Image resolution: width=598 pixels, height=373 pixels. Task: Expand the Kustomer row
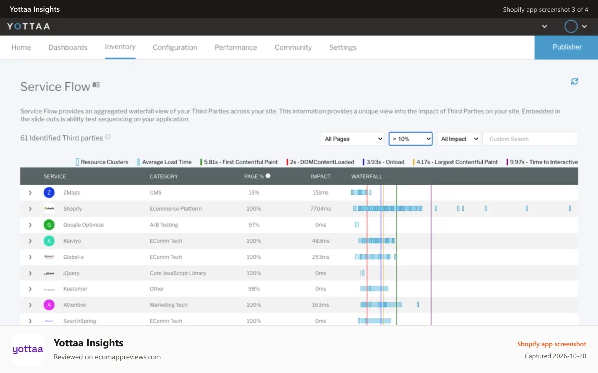(30, 289)
